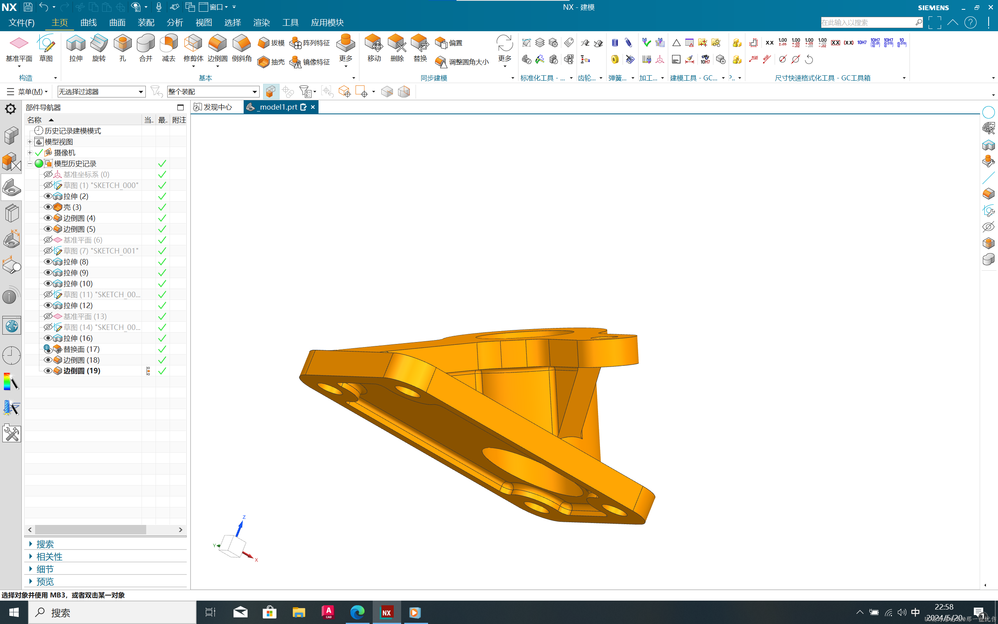
Task: Click the save icon in title bar
Action: click(x=28, y=7)
